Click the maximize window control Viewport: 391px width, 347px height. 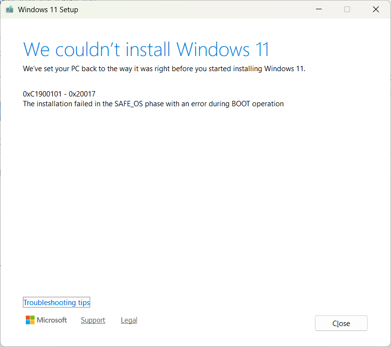point(347,9)
